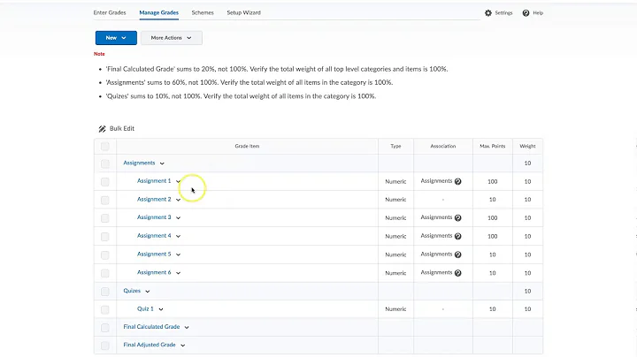
Task: Open Assignment 3 context menu chevron
Action: coord(178,218)
